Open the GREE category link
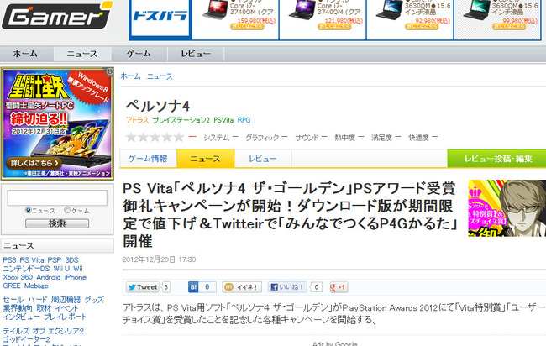The width and height of the screenshot is (546, 346). pyautogui.click(x=12, y=286)
